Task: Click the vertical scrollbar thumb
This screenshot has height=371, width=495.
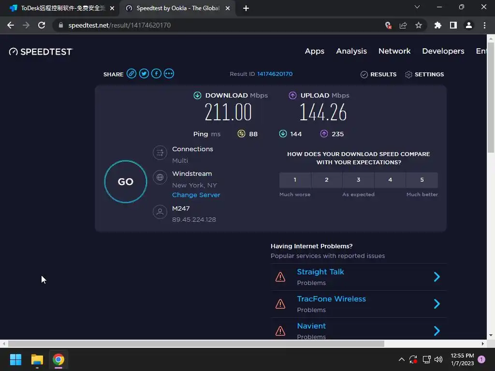Action: click(491, 98)
